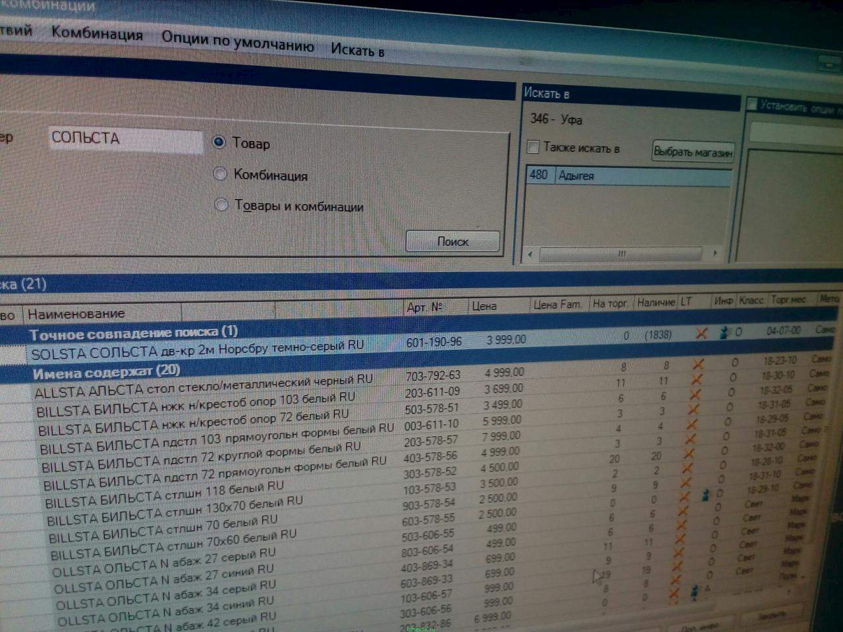This screenshot has height=632, width=843.
Task: Click the 346 - Уфа store label
Action: click(x=557, y=120)
